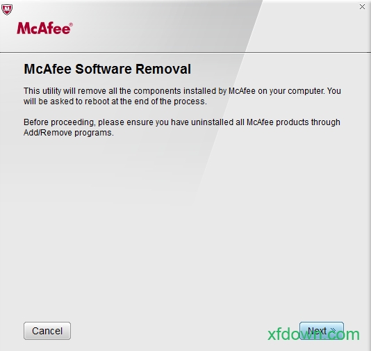
Task: Click the xfdown.com watermark text
Action: coord(313,334)
